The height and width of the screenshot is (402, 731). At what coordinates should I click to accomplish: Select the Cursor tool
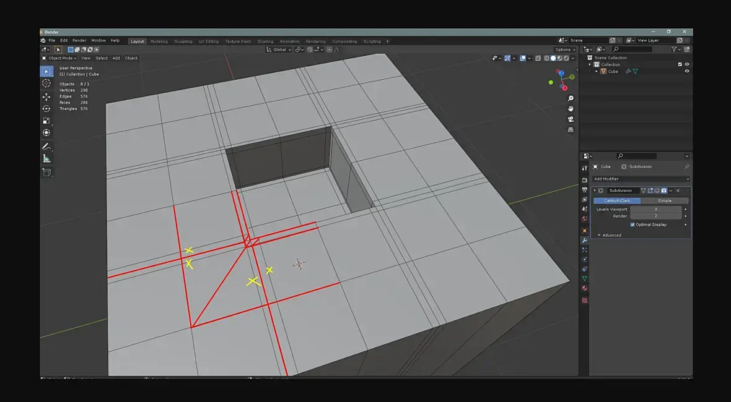pyautogui.click(x=46, y=83)
